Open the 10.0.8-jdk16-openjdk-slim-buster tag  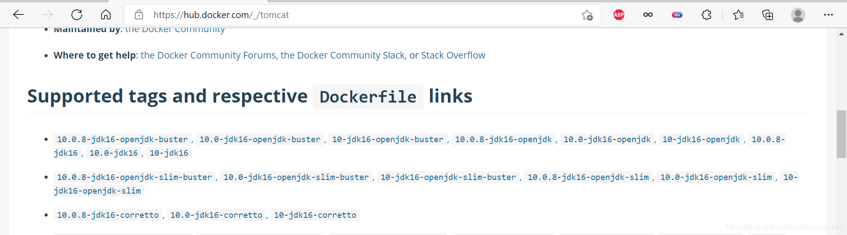pos(135,177)
